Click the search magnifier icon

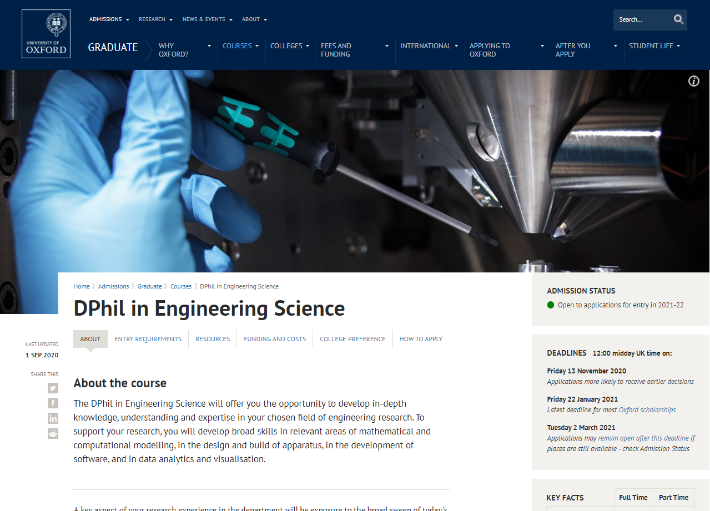678,19
